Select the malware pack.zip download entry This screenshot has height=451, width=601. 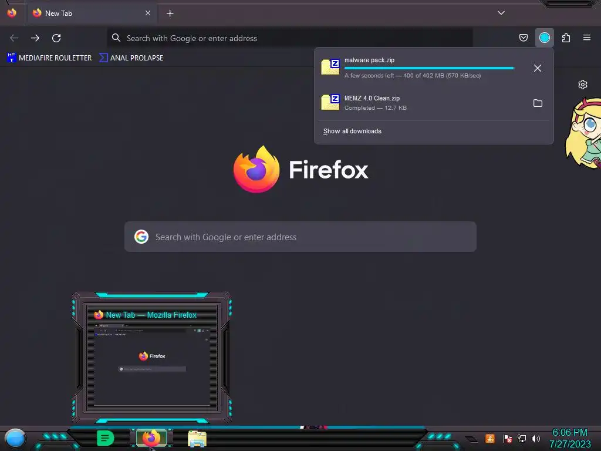421,68
